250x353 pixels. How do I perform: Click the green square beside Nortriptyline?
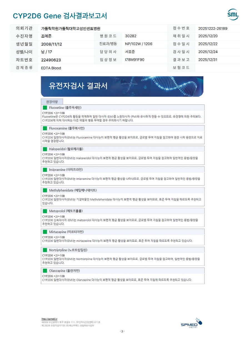[45, 250]
